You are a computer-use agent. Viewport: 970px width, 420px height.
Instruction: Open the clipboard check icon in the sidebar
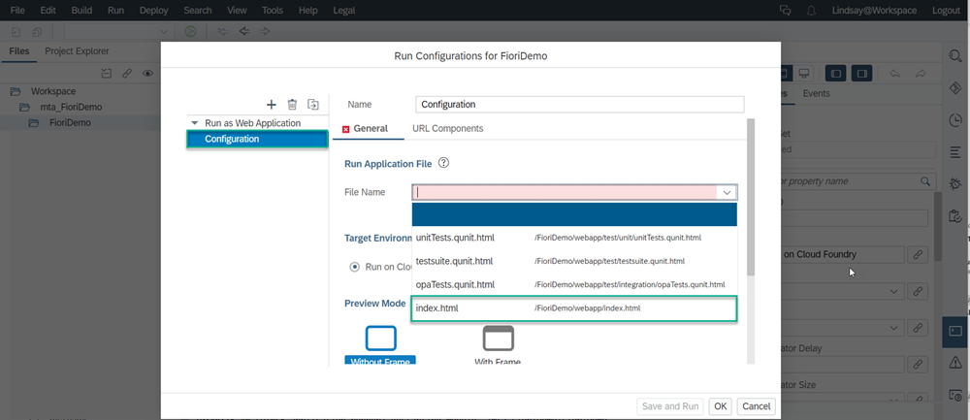coord(955,215)
